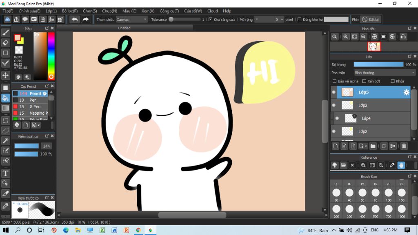This screenshot has height=235, width=418.
Task: Show hidden system tray icons
Action: pyautogui.click(x=334, y=230)
